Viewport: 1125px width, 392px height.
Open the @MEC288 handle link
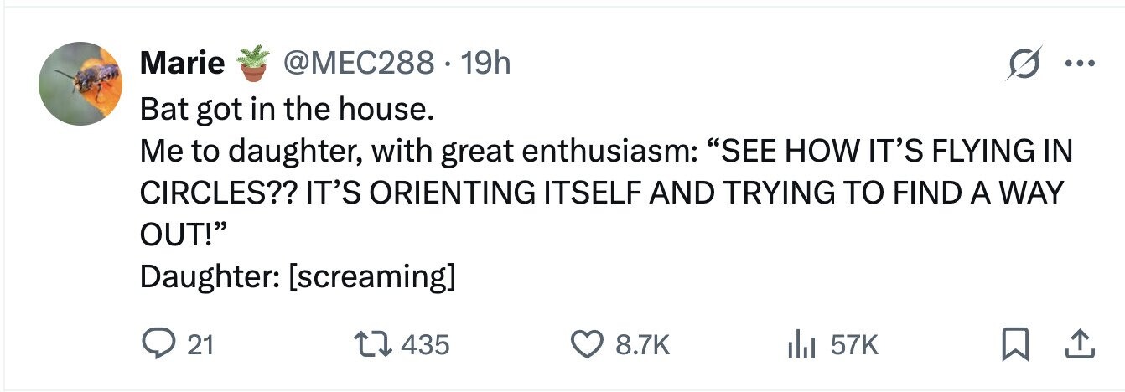(x=361, y=63)
